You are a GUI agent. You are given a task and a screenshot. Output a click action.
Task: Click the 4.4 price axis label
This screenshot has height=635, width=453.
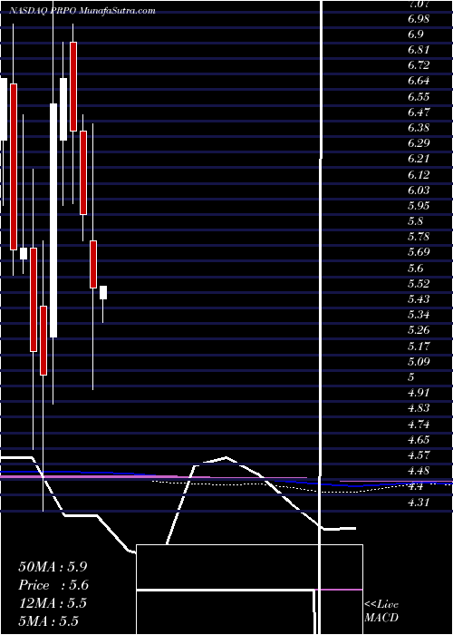point(415,486)
